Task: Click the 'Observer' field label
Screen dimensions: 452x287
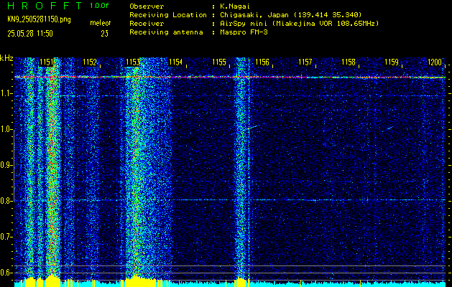Action: click(147, 6)
